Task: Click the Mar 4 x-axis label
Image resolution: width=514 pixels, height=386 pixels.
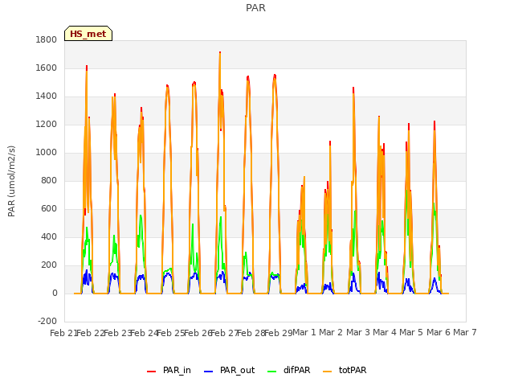Action: tap(385, 332)
